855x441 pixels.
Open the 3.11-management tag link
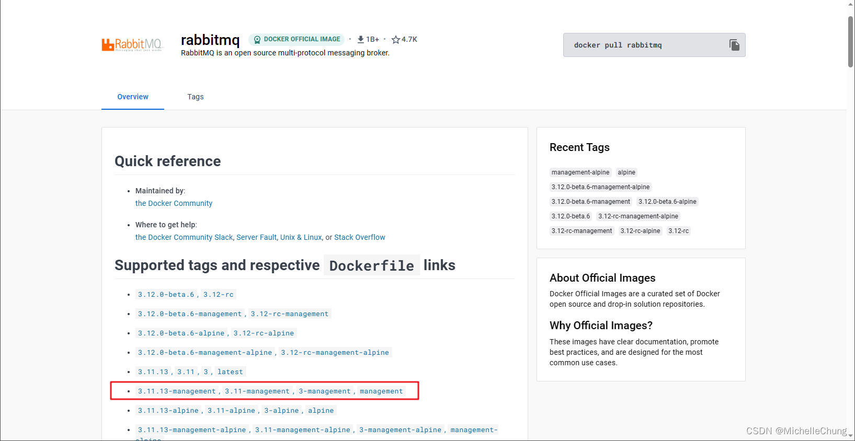257,391
